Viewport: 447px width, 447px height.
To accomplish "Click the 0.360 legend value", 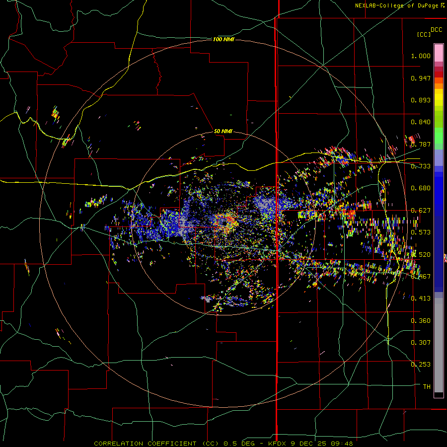I will [421, 321].
